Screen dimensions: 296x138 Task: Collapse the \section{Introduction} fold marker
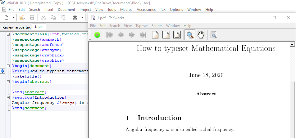8,98
